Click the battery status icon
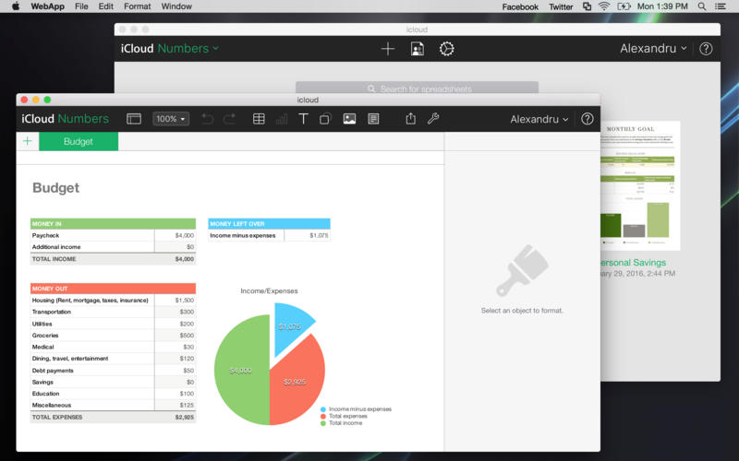The height and width of the screenshot is (461, 739). [624, 6]
